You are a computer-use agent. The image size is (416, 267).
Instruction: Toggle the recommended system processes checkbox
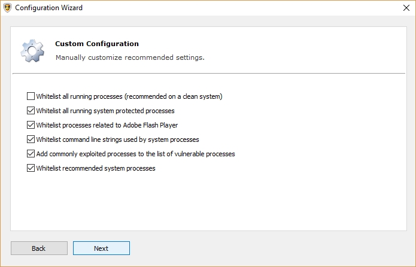pyautogui.click(x=31, y=168)
